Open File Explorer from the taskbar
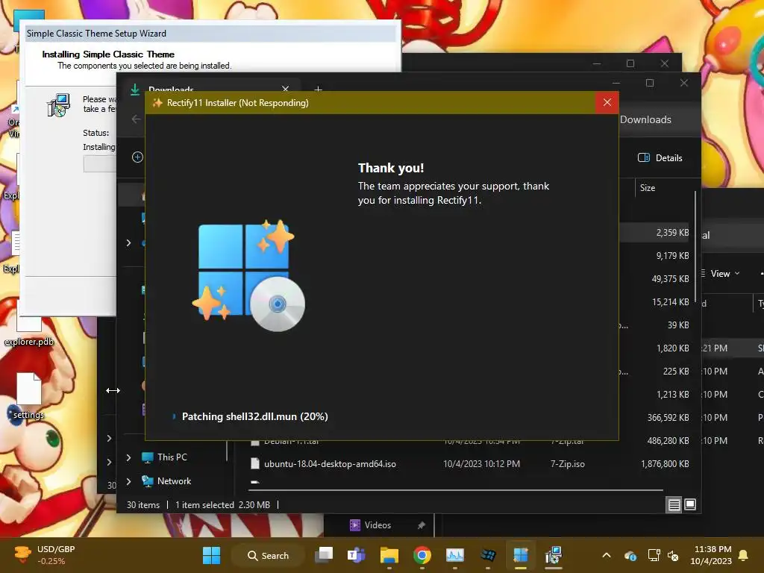 pyautogui.click(x=389, y=555)
